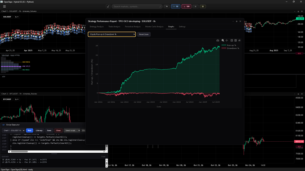Screen dimensions: 305x171
Task: Open the SM button in the top toolbar
Action: point(186,6)
